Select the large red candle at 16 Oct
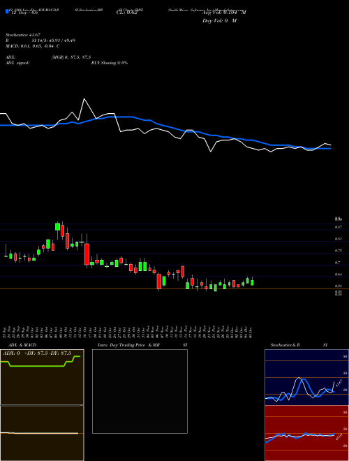This screenshot has width=349, height=461. (x=87, y=254)
